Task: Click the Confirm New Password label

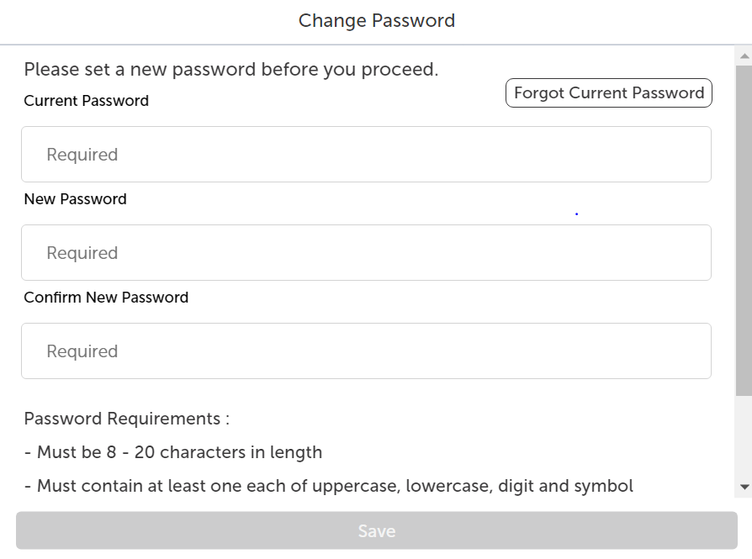Action: (106, 298)
